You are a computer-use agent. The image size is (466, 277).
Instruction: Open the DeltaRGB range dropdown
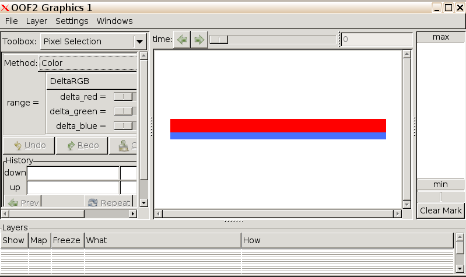point(92,81)
